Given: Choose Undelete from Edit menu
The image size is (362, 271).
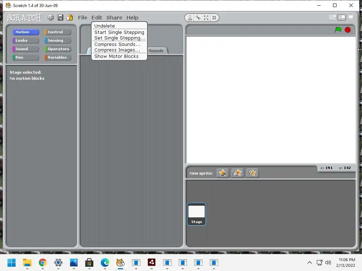Looking at the screenshot, I should coord(119,26).
